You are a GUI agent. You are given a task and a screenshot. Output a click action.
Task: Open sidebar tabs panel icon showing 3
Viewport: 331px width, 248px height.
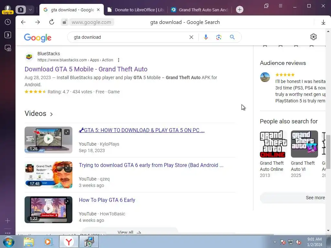(8, 35)
